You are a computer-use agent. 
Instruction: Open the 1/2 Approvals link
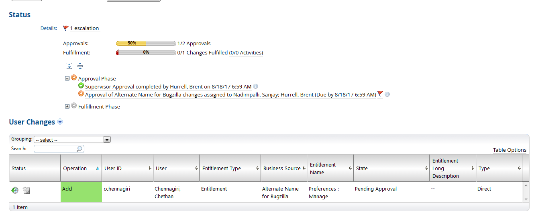(x=194, y=44)
